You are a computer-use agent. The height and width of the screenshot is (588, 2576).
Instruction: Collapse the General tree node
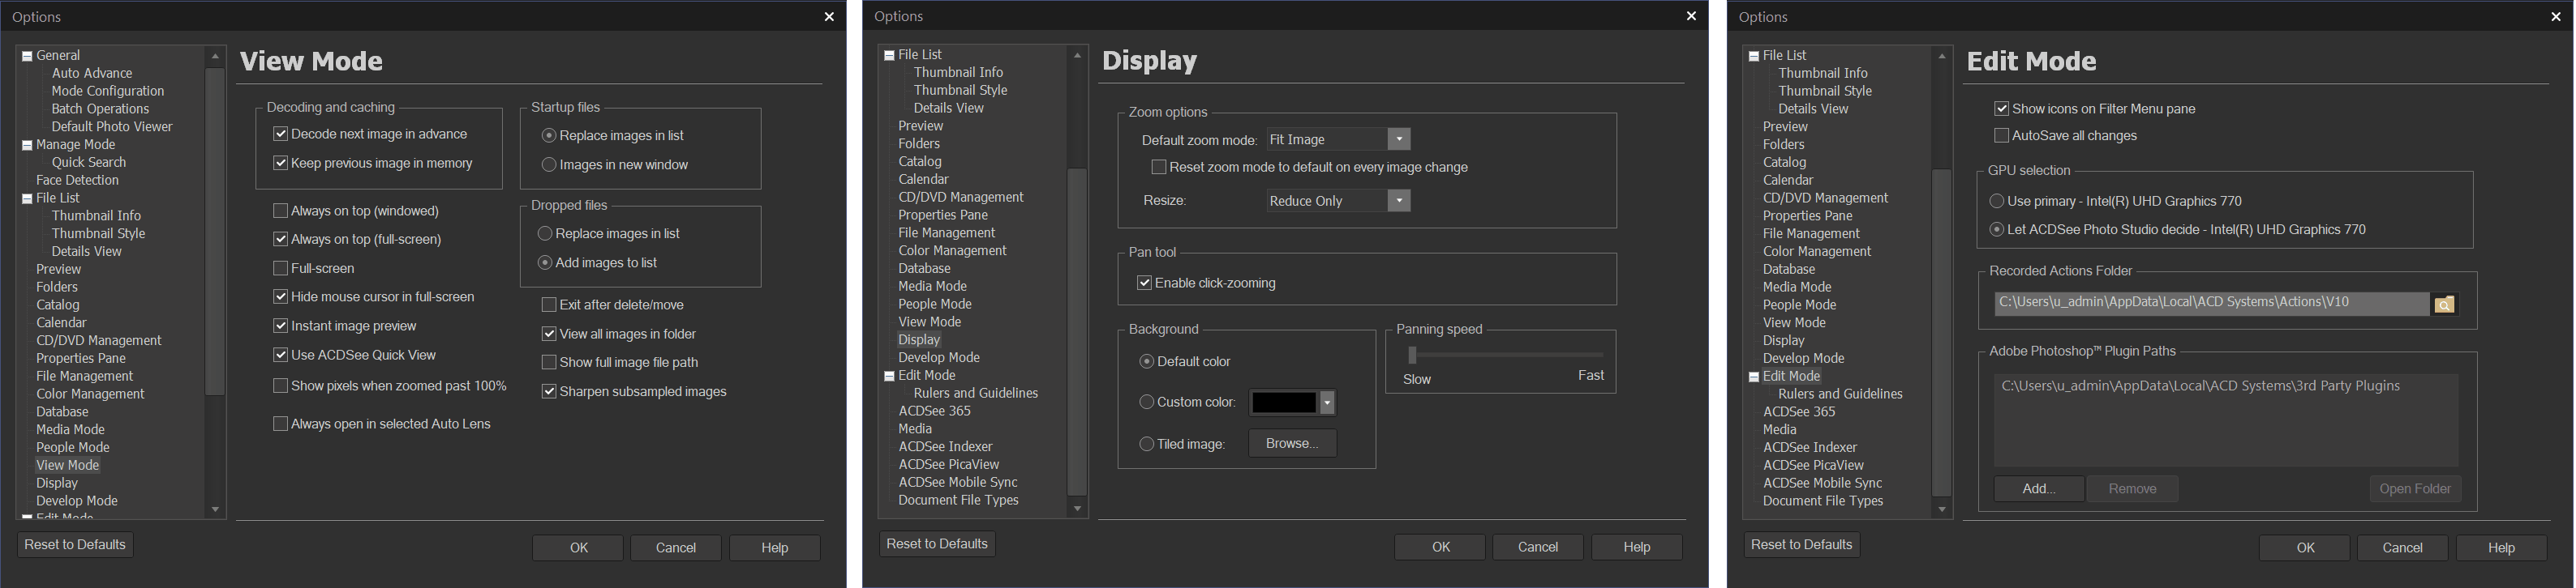pos(27,56)
